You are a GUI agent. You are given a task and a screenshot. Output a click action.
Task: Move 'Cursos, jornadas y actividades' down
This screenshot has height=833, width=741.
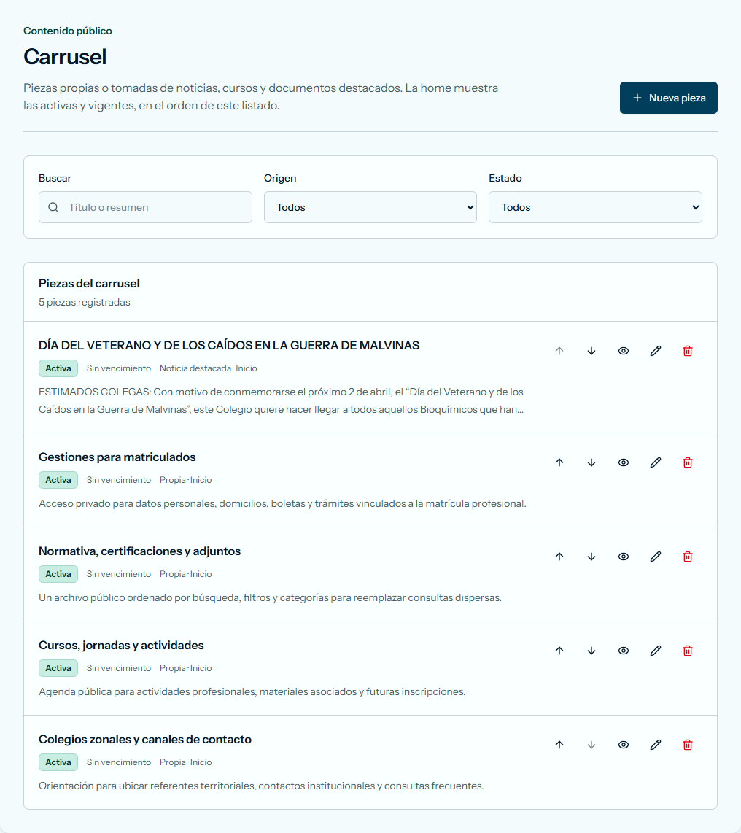click(591, 651)
